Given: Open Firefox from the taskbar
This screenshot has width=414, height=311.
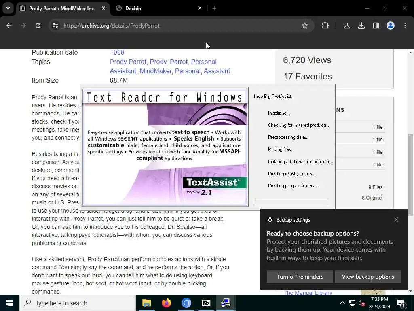Looking at the screenshot, I should pyautogui.click(x=166, y=303).
